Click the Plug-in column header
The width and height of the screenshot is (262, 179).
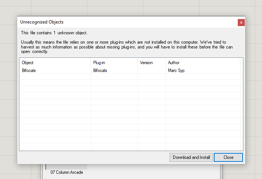tap(114, 63)
